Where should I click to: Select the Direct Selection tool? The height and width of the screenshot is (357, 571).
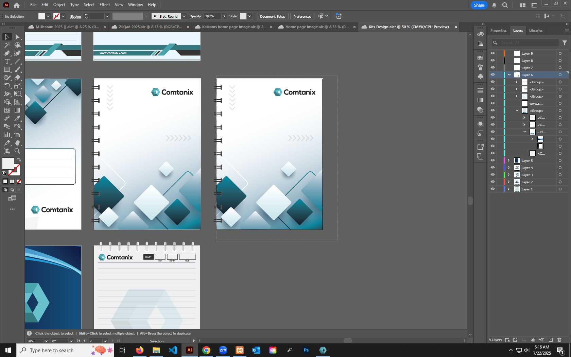[18, 37]
